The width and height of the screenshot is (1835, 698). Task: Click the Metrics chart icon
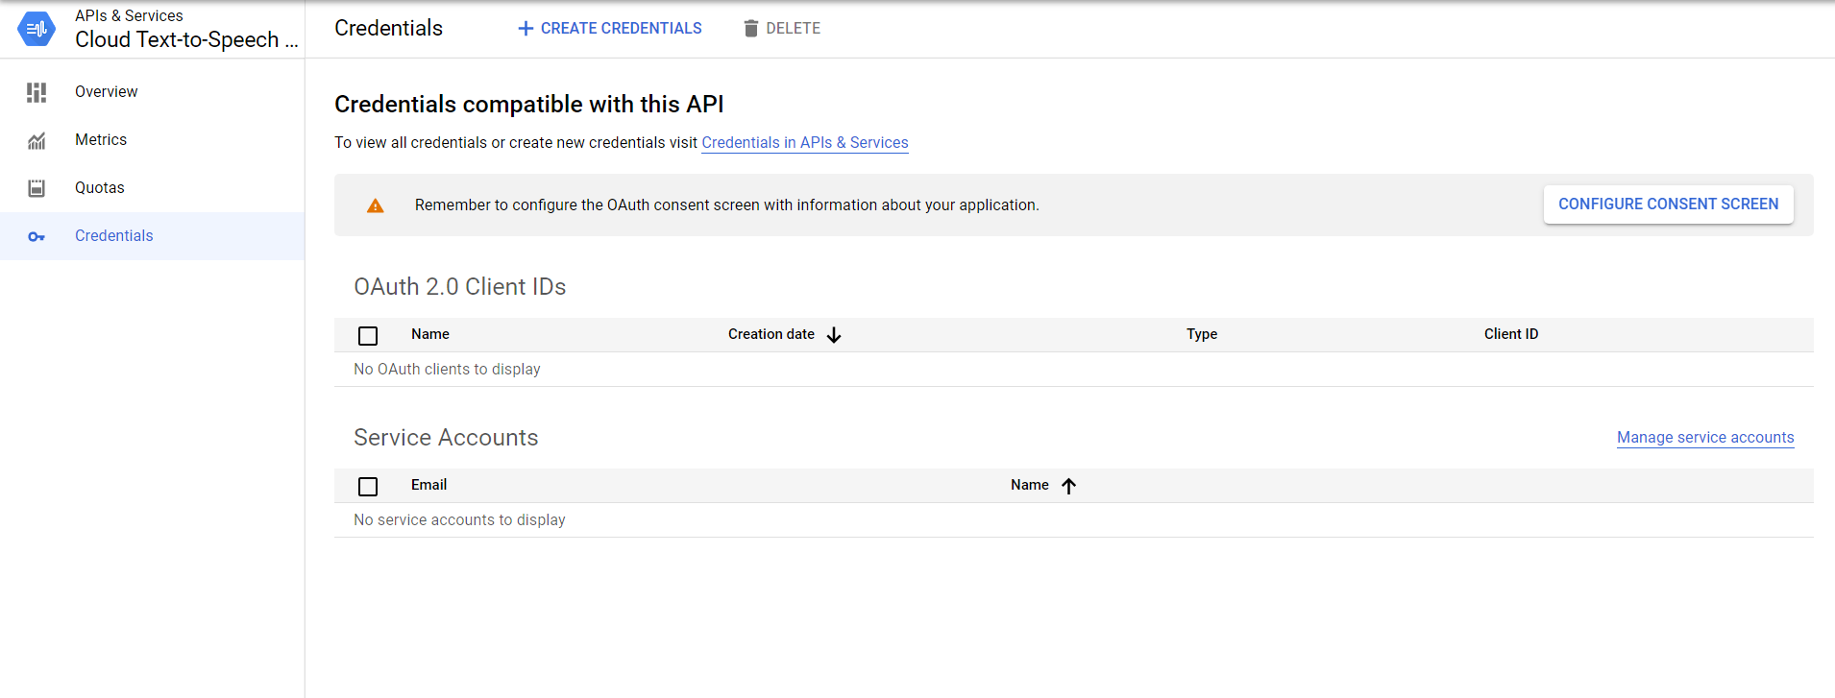(x=37, y=141)
